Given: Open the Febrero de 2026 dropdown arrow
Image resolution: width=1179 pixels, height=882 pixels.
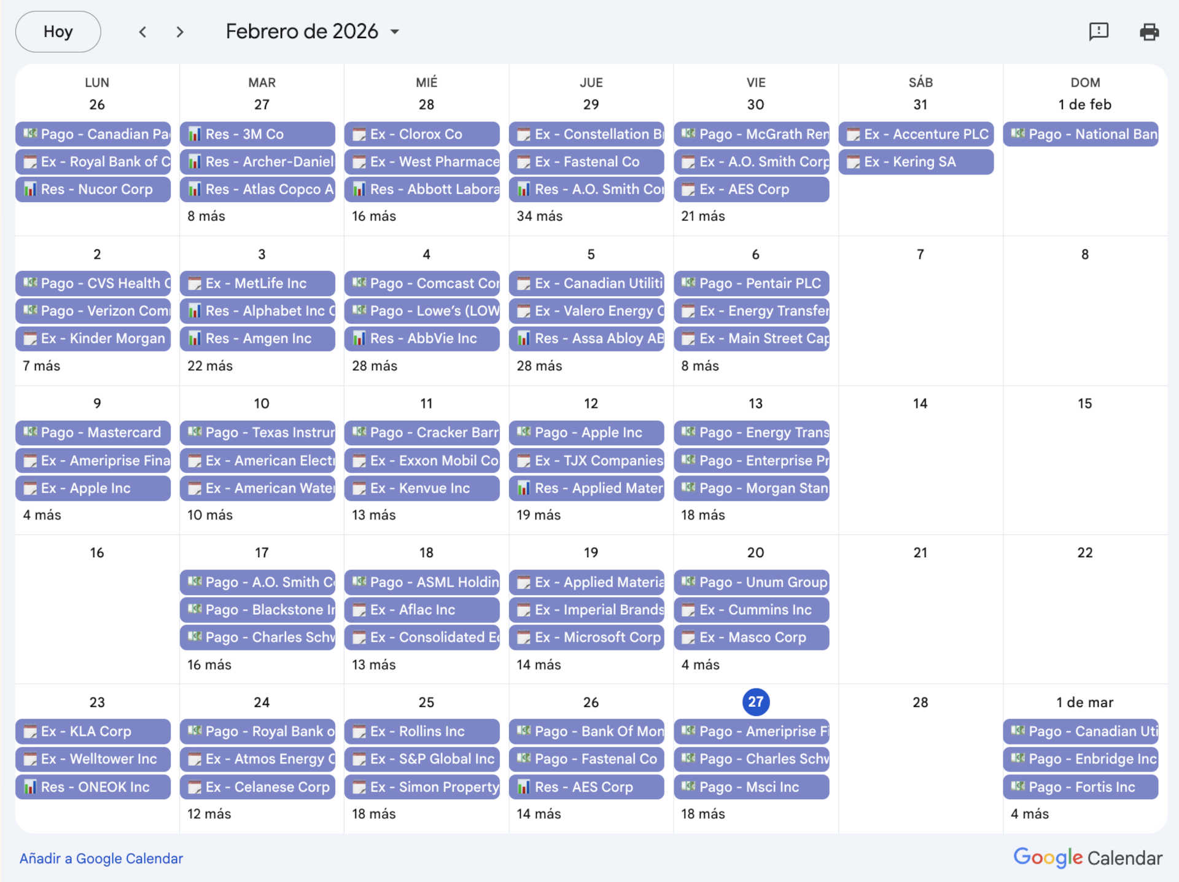Looking at the screenshot, I should [x=395, y=31].
